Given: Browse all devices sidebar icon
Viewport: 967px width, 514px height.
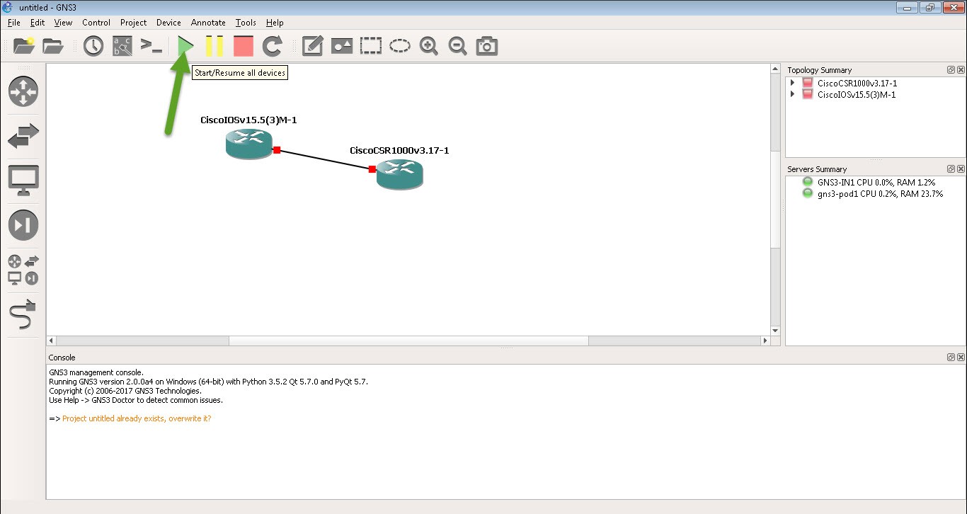Looking at the screenshot, I should tap(23, 270).
